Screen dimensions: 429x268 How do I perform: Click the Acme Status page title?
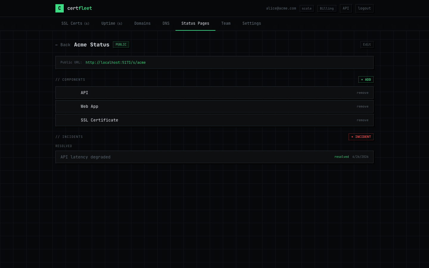[92, 45]
